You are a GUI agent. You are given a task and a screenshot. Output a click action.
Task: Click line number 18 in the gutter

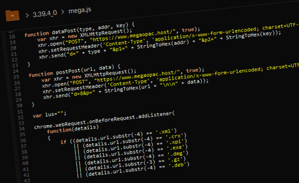[12, 37]
